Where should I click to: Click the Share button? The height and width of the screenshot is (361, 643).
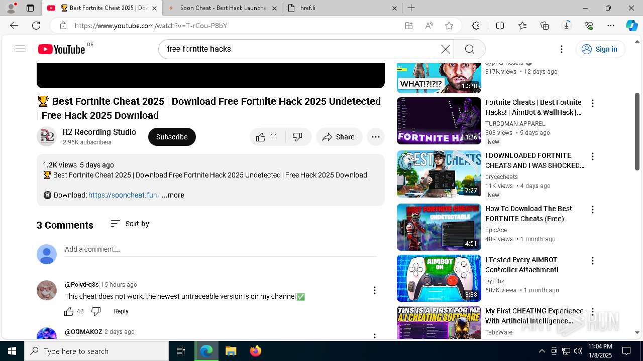[x=339, y=137]
